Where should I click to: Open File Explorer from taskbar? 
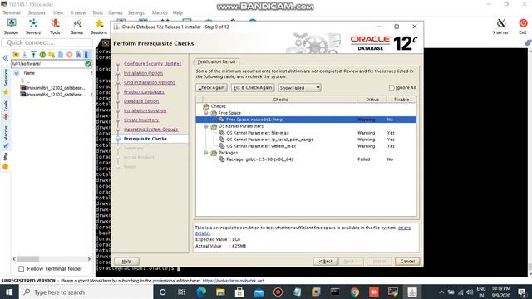[220, 292]
